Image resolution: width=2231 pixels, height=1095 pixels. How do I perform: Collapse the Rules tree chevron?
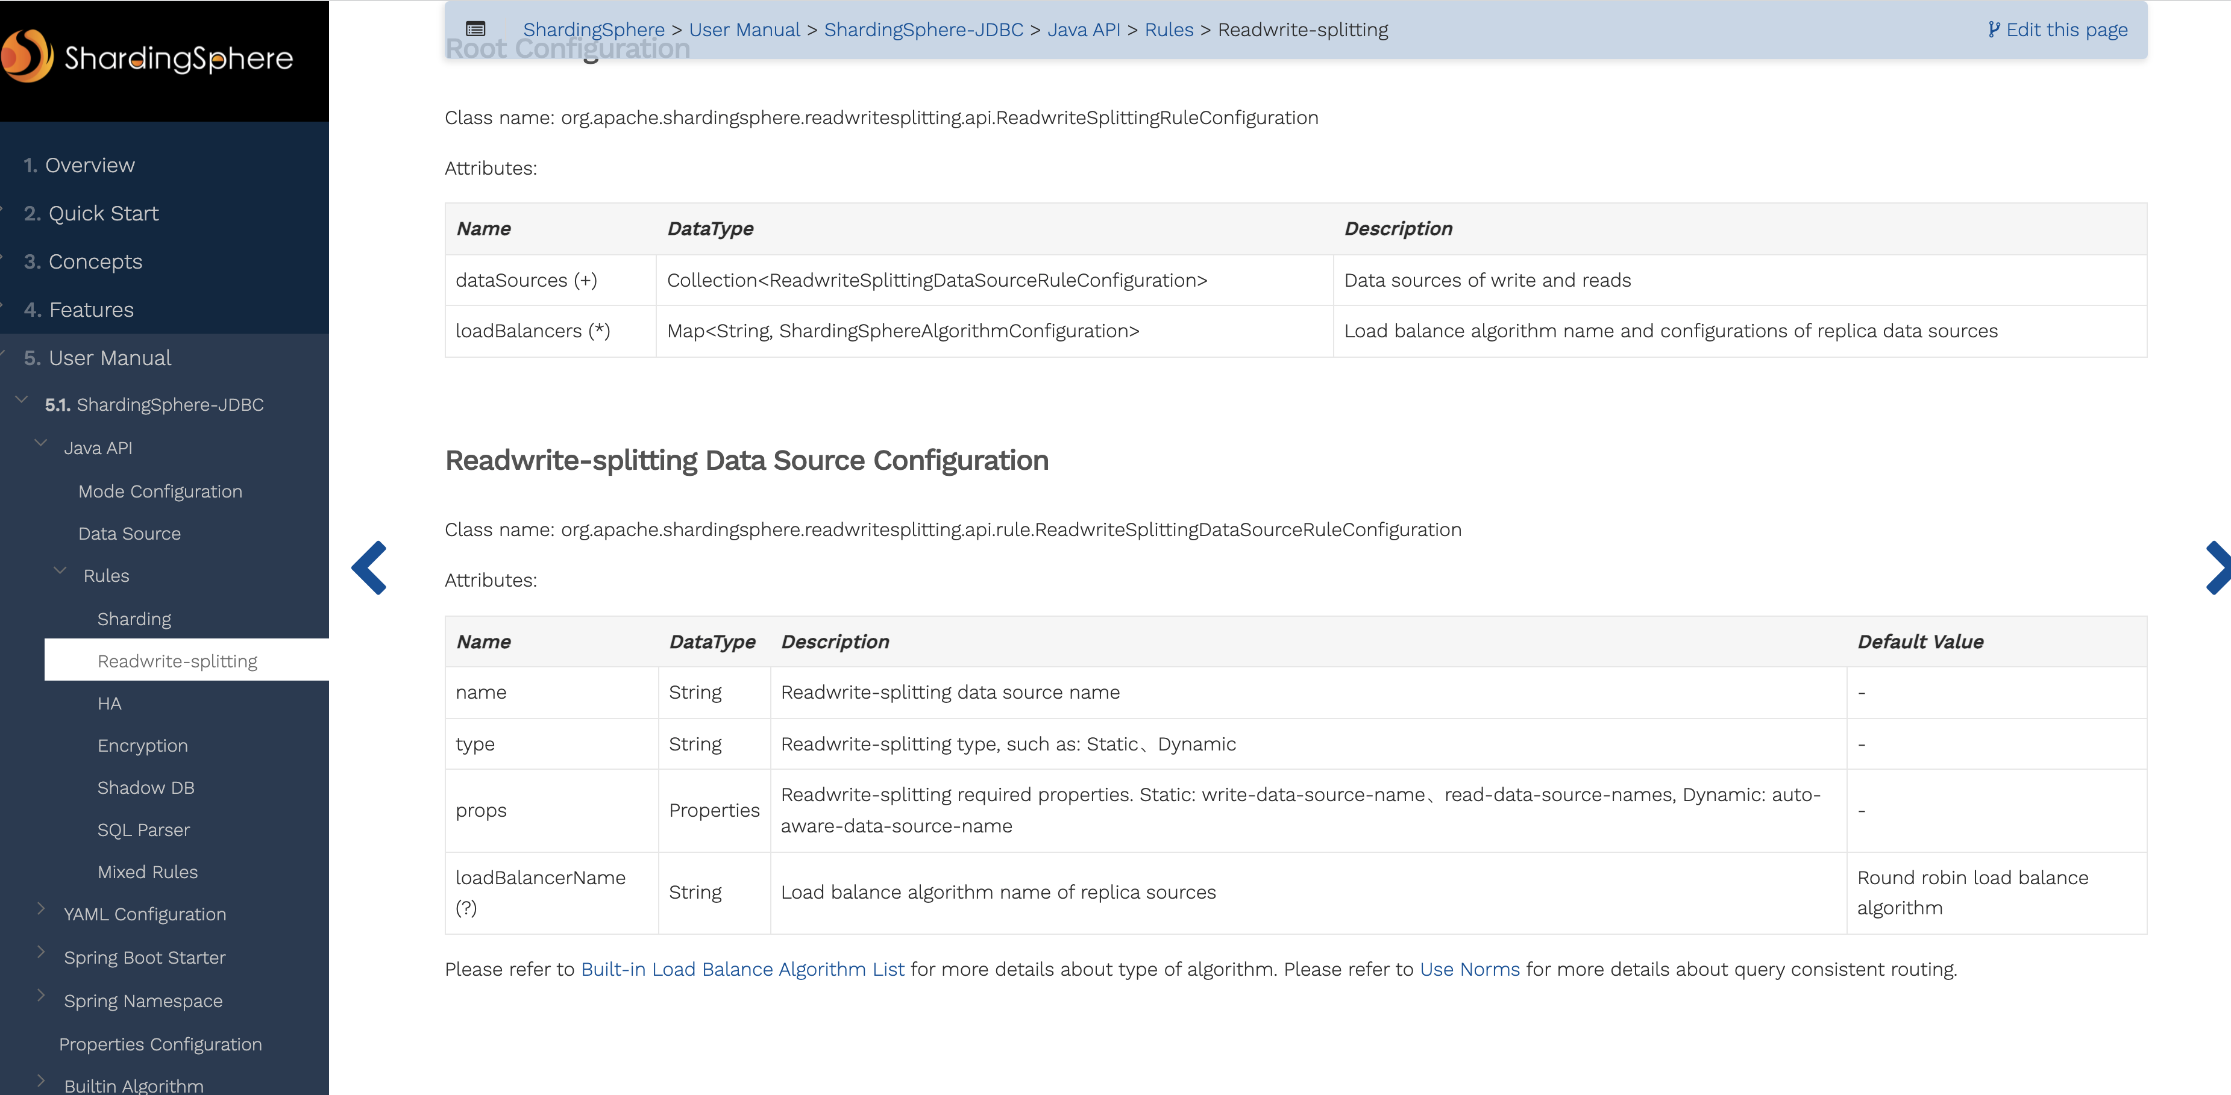(x=60, y=570)
